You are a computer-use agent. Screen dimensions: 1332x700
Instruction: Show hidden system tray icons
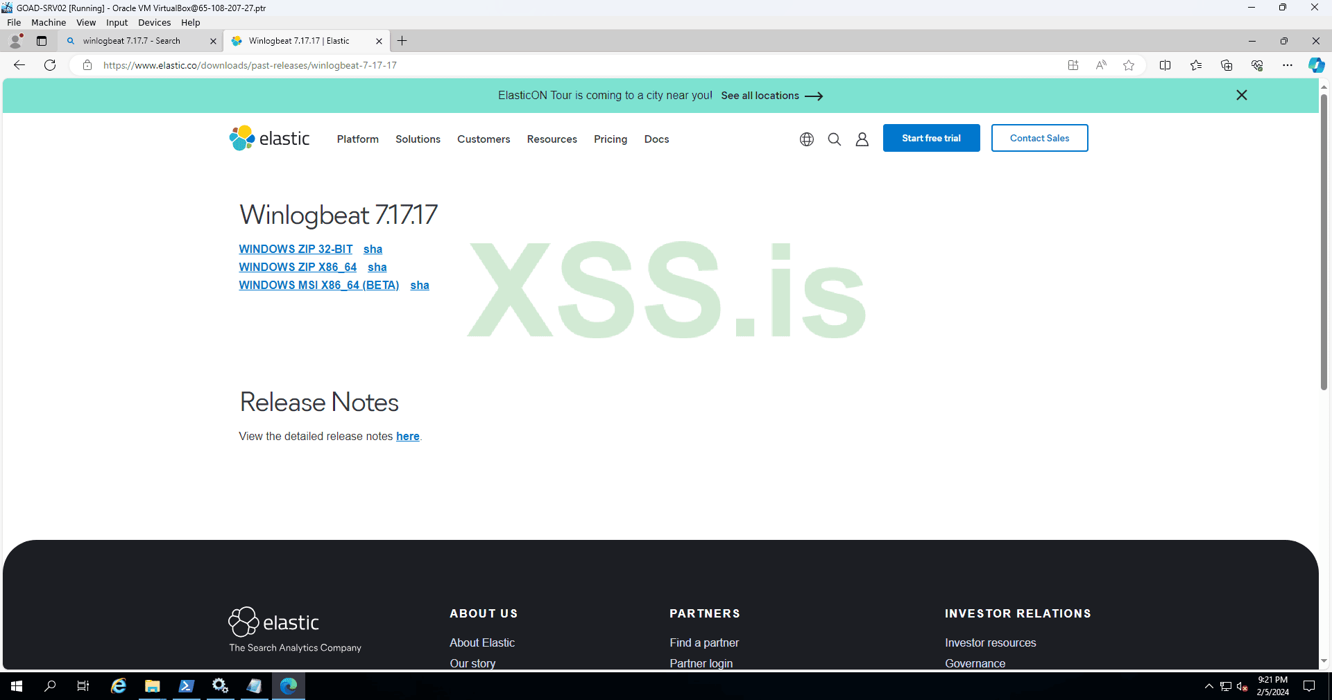(1209, 686)
